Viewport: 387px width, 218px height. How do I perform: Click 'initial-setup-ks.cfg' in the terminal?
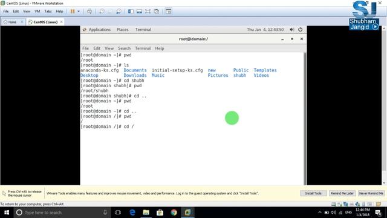(x=177, y=70)
